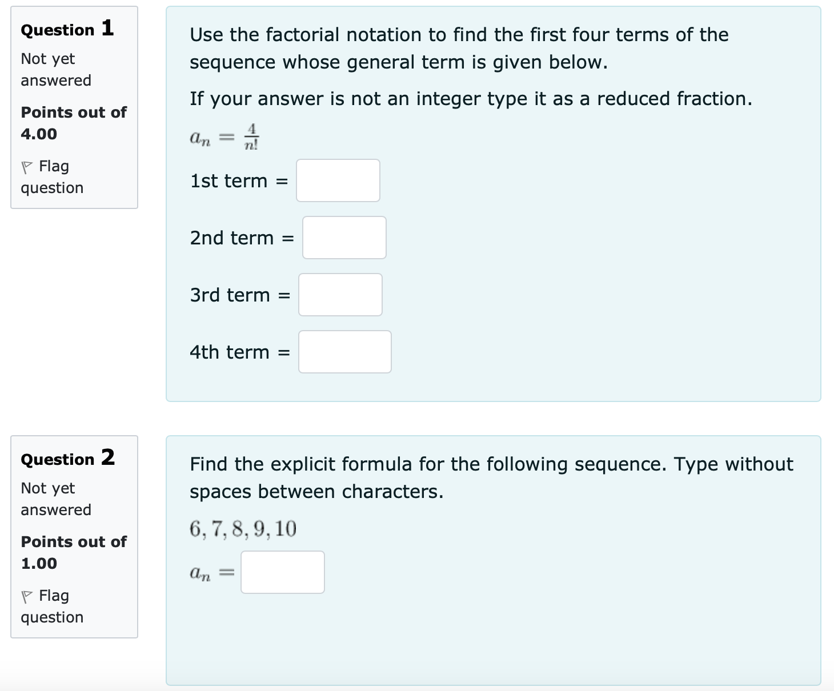The width and height of the screenshot is (834, 691).
Task: Select the Not yet answered status under Question 1
Action: click(55, 69)
